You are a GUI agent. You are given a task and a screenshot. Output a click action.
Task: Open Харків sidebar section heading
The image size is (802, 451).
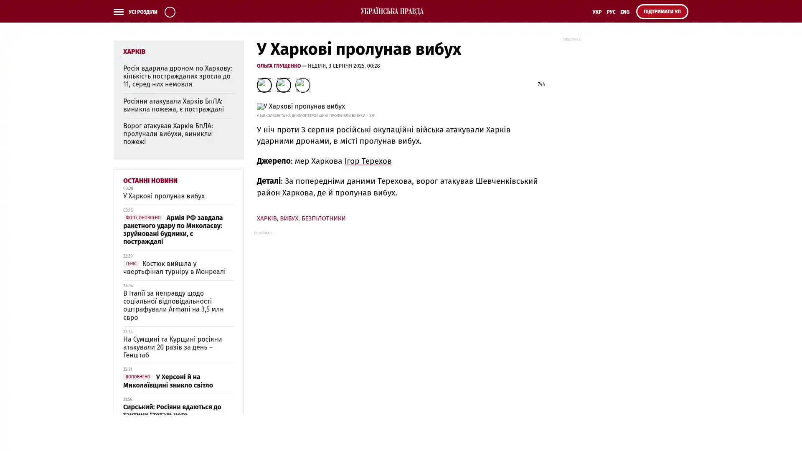coord(134,52)
